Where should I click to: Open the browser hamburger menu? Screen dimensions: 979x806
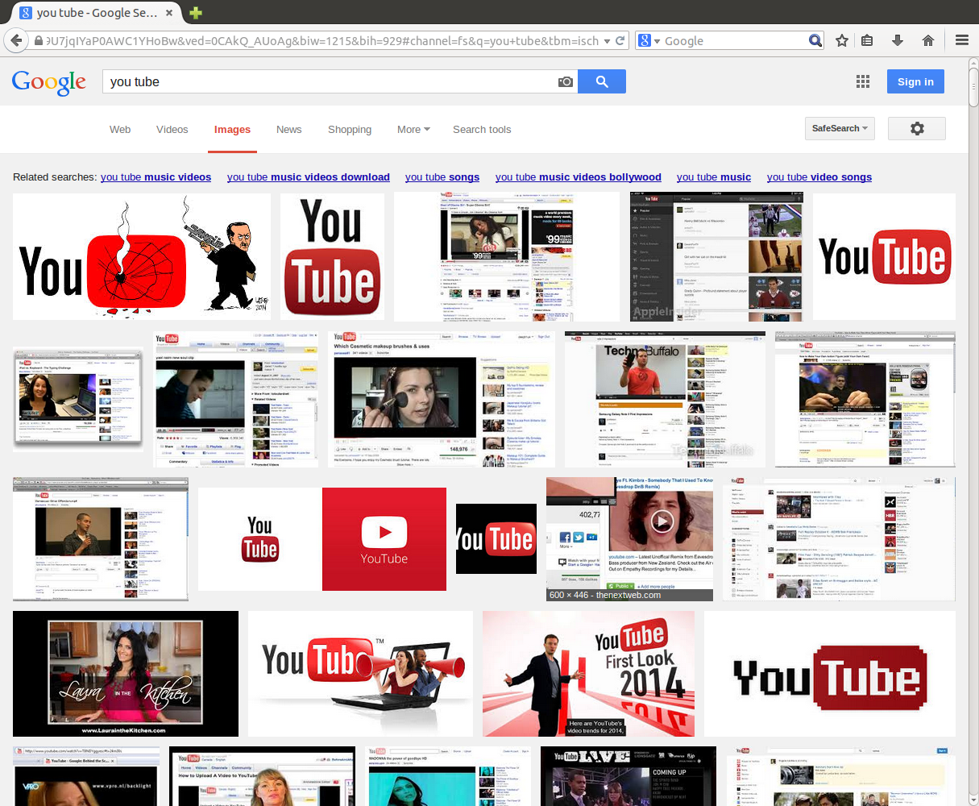(961, 40)
